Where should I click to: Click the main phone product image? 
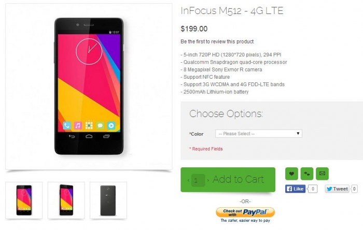(x=89, y=87)
